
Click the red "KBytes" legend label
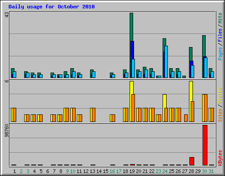pyautogui.click(x=220, y=158)
